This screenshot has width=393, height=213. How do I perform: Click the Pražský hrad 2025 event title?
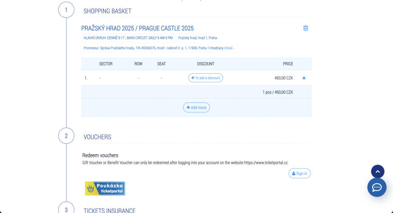click(x=137, y=28)
